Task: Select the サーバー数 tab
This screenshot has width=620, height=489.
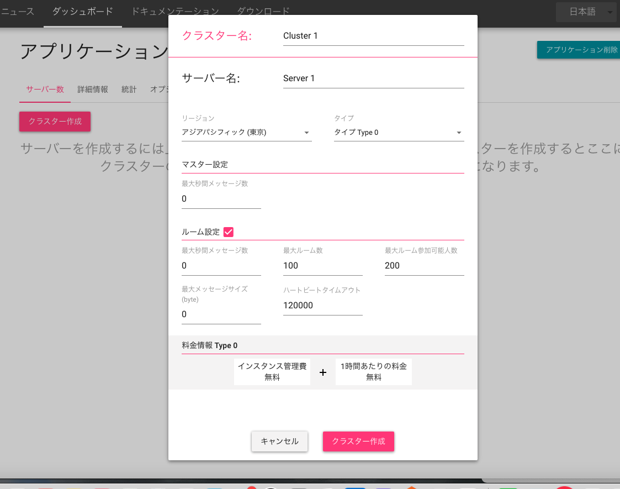Action: 45,89
